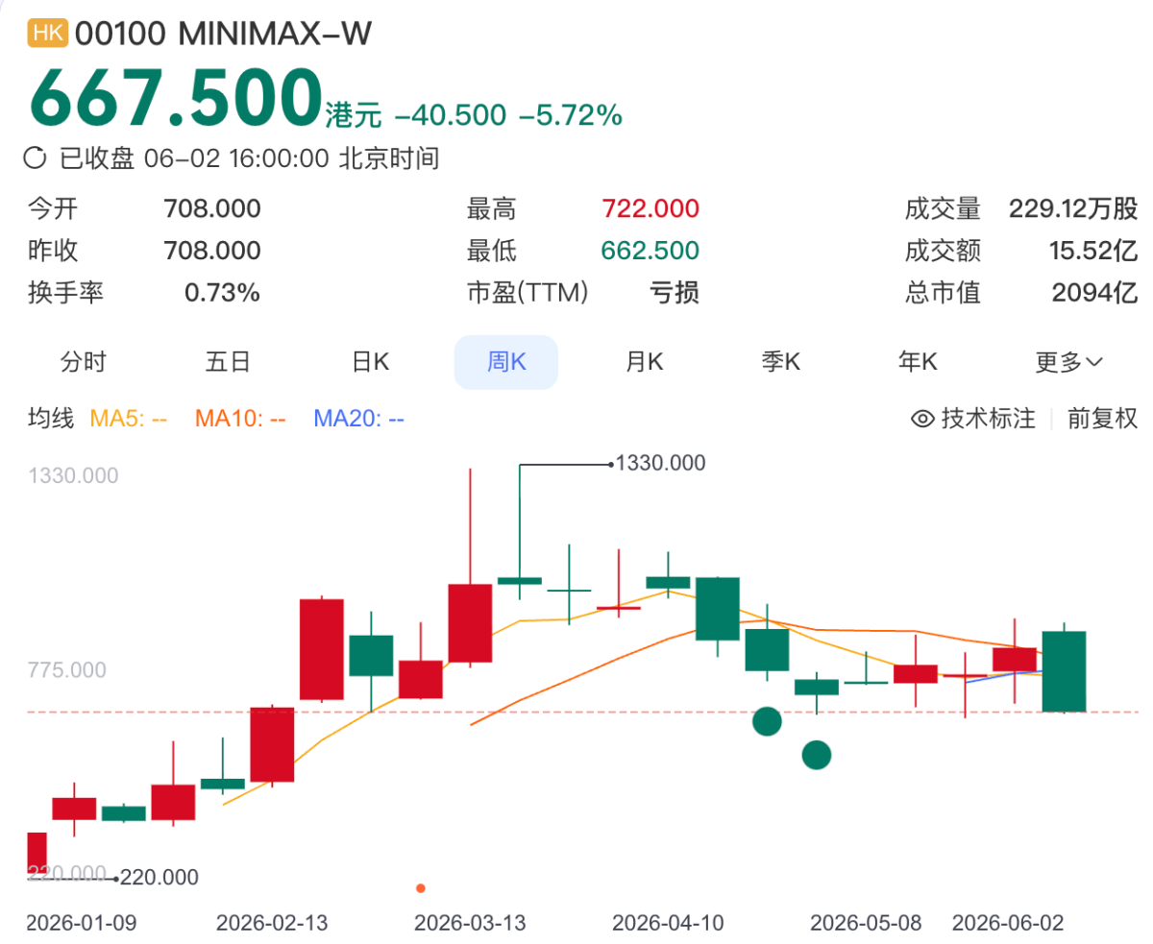Switch to the 分时 tab
Image resolution: width=1153 pixels, height=944 pixels.
(x=84, y=362)
